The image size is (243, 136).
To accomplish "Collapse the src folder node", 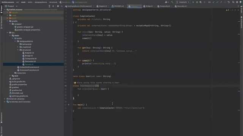I will point(7,32).
